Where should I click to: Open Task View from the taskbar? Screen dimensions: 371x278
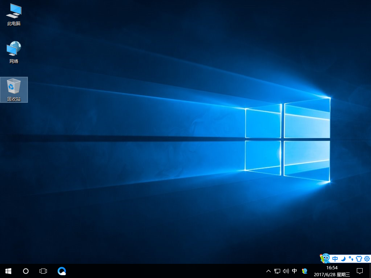point(43,271)
